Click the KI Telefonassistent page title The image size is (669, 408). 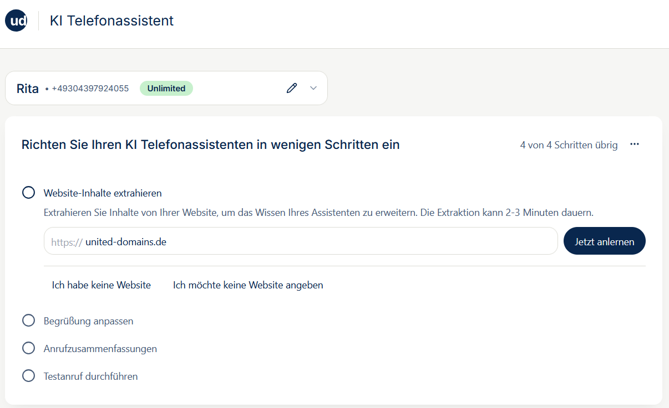(111, 21)
